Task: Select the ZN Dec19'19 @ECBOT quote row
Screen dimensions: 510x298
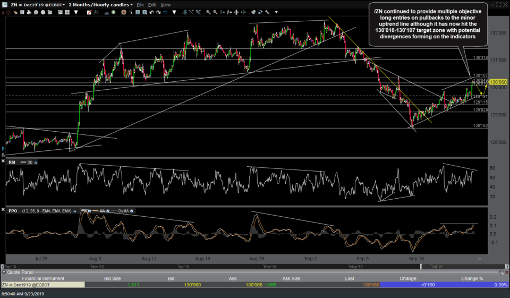Action: pos(42,285)
